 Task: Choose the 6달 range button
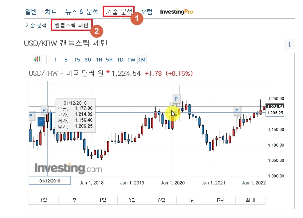pos(162,200)
